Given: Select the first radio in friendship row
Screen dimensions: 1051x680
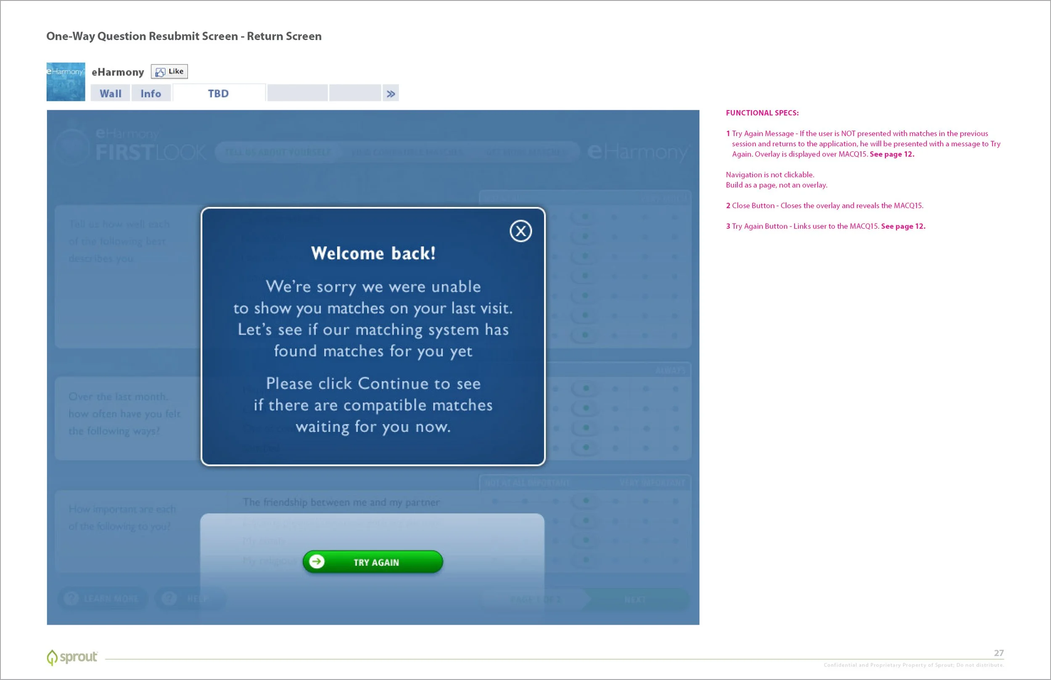Looking at the screenshot, I should [x=494, y=501].
